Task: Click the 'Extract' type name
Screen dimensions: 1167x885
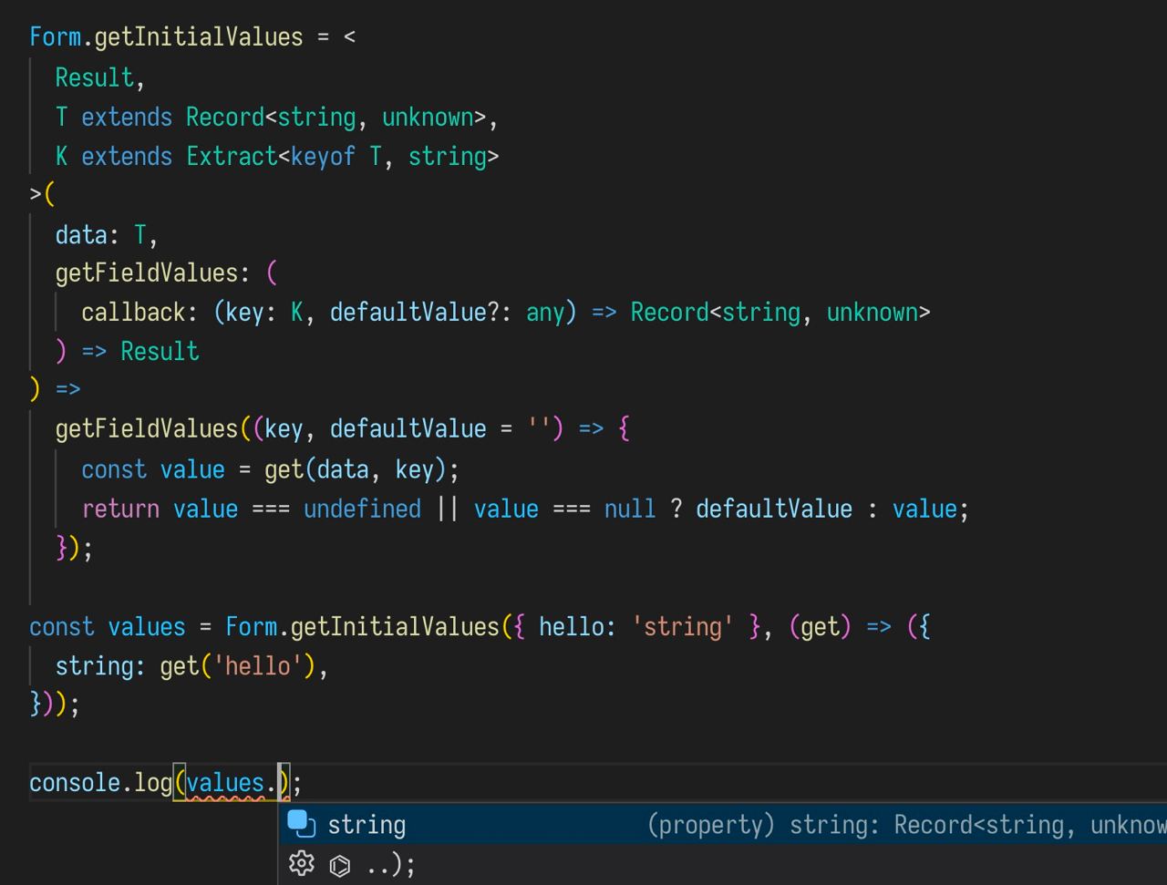Action: [x=232, y=156]
